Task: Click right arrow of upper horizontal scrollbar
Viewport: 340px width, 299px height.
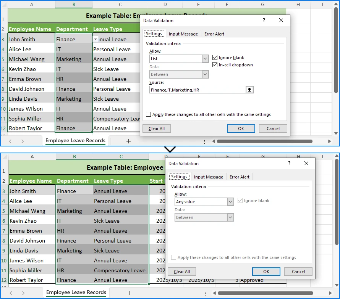Action: tap(329, 141)
